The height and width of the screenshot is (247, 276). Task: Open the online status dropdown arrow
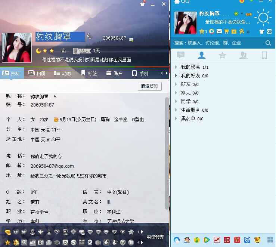[x=242, y=13]
